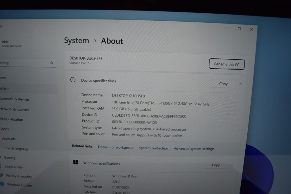Click the Device ID value CEDED67D text
This screenshot has height=194, width=291.
point(149,116)
